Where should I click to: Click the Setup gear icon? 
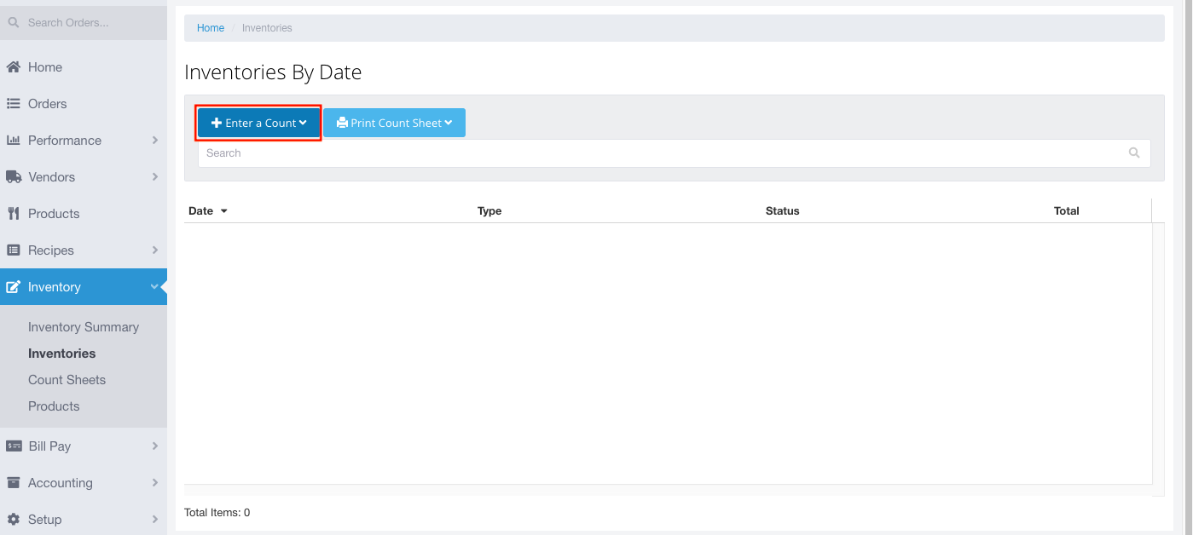click(14, 520)
